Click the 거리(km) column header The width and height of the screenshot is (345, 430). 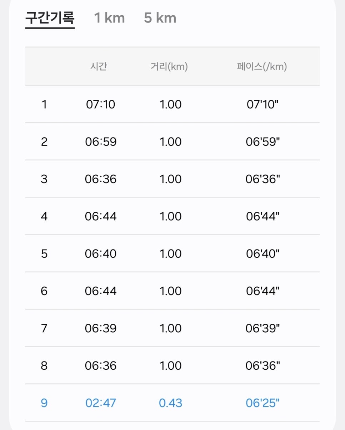coord(169,67)
